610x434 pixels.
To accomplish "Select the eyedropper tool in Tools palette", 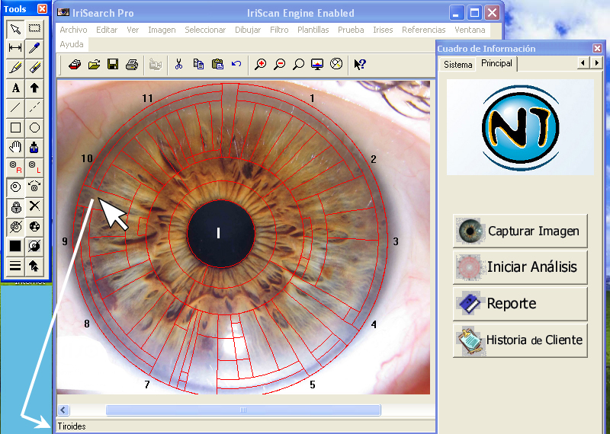I will pos(34,48).
